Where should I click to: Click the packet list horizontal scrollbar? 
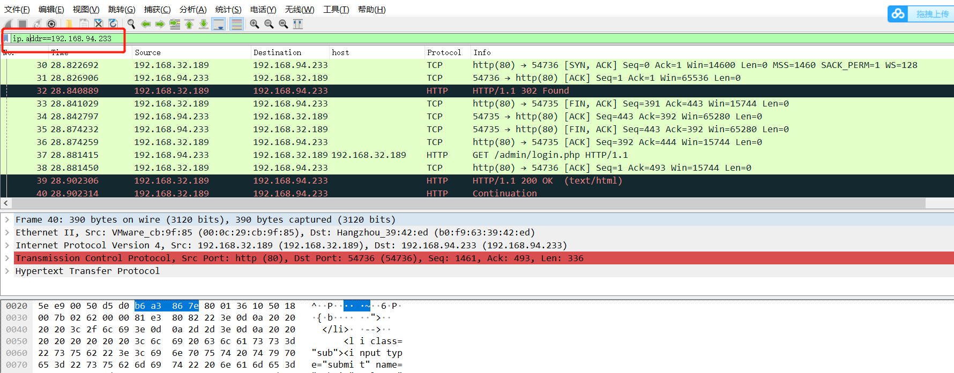tap(468, 203)
